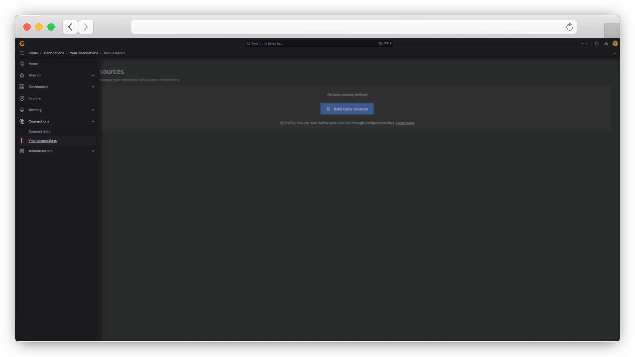
Task: Click the Help question mark icon
Action: click(x=597, y=43)
